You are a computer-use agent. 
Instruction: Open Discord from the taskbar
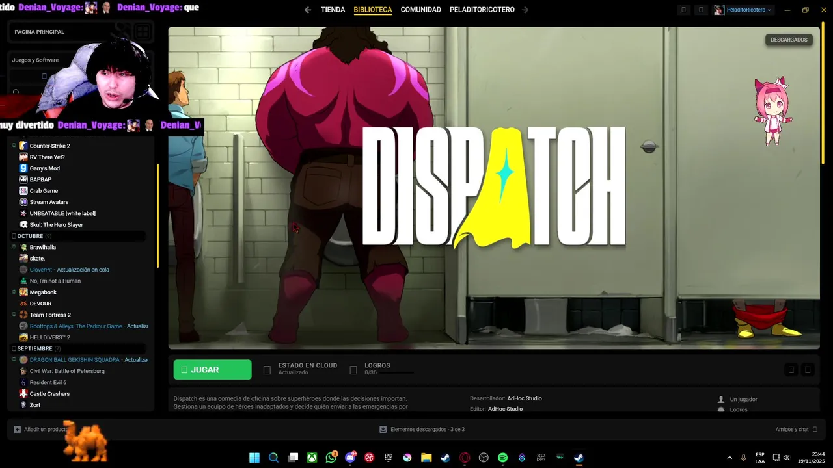tap(351, 458)
